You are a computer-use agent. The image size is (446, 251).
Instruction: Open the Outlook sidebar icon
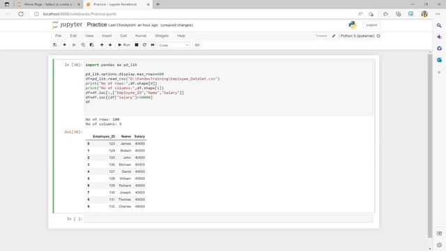(x=439, y=60)
